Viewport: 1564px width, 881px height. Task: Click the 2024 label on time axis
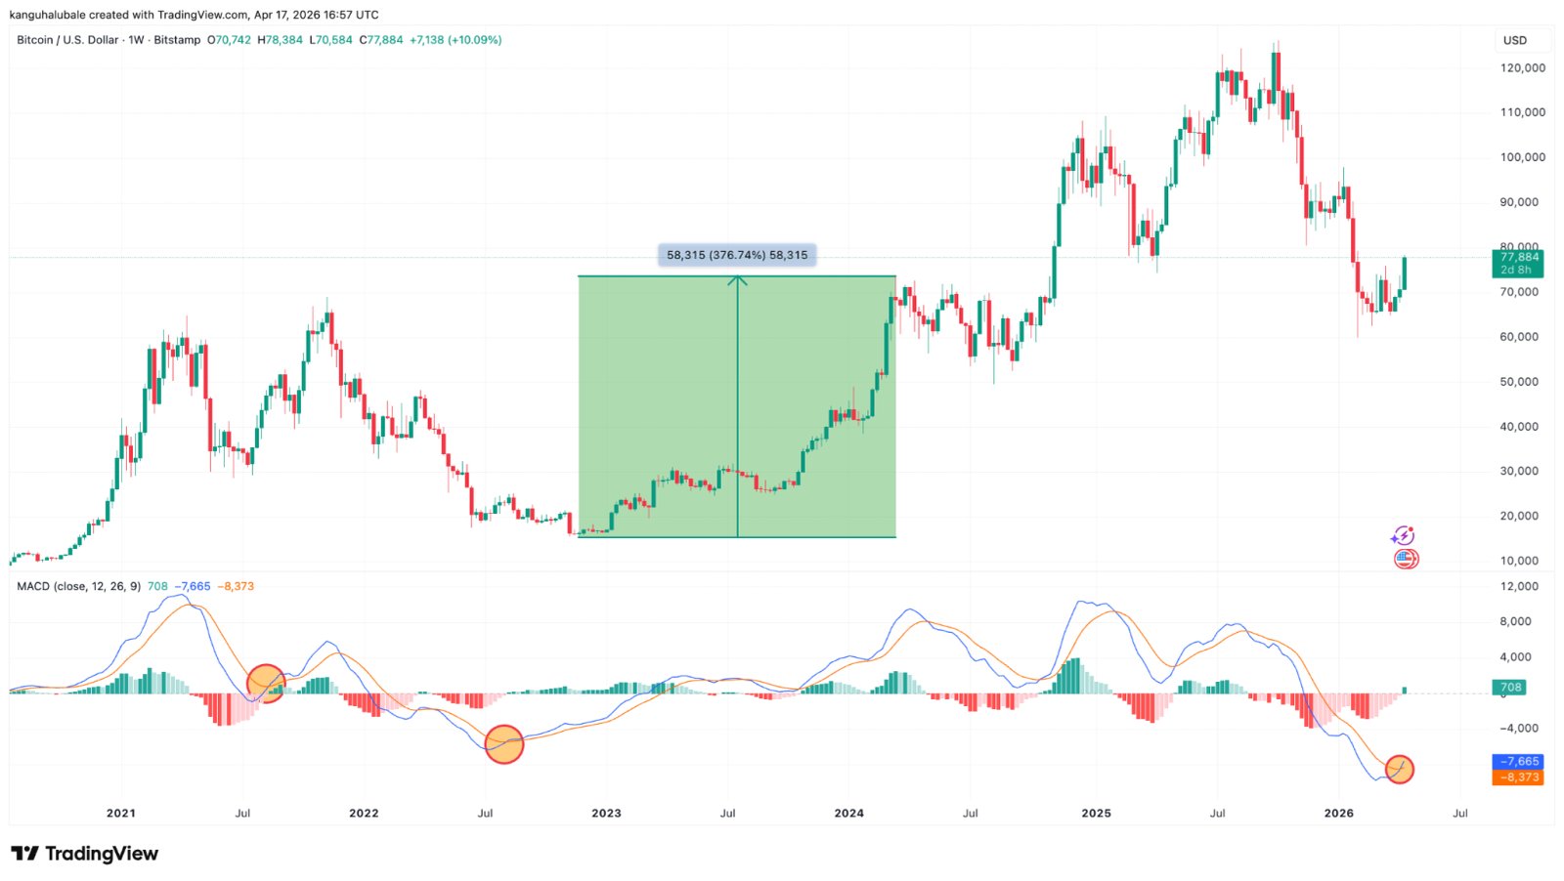(848, 813)
